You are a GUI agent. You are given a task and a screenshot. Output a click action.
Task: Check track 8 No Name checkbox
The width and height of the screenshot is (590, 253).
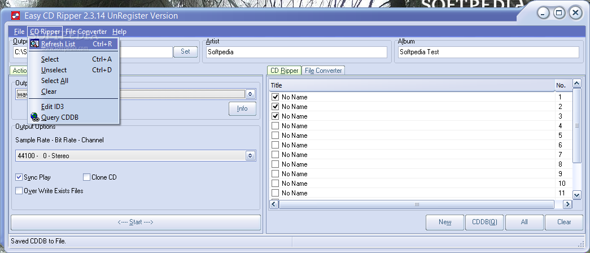(x=276, y=164)
